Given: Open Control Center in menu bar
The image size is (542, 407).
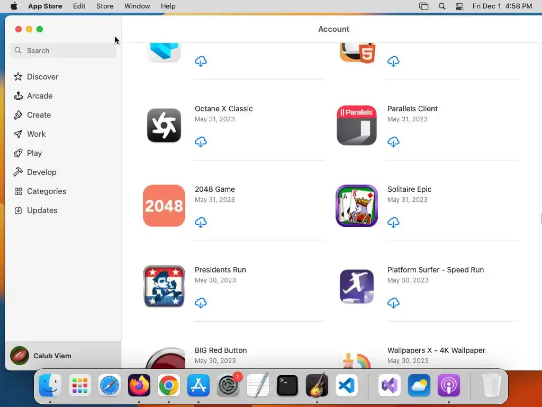Looking at the screenshot, I should [x=459, y=6].
